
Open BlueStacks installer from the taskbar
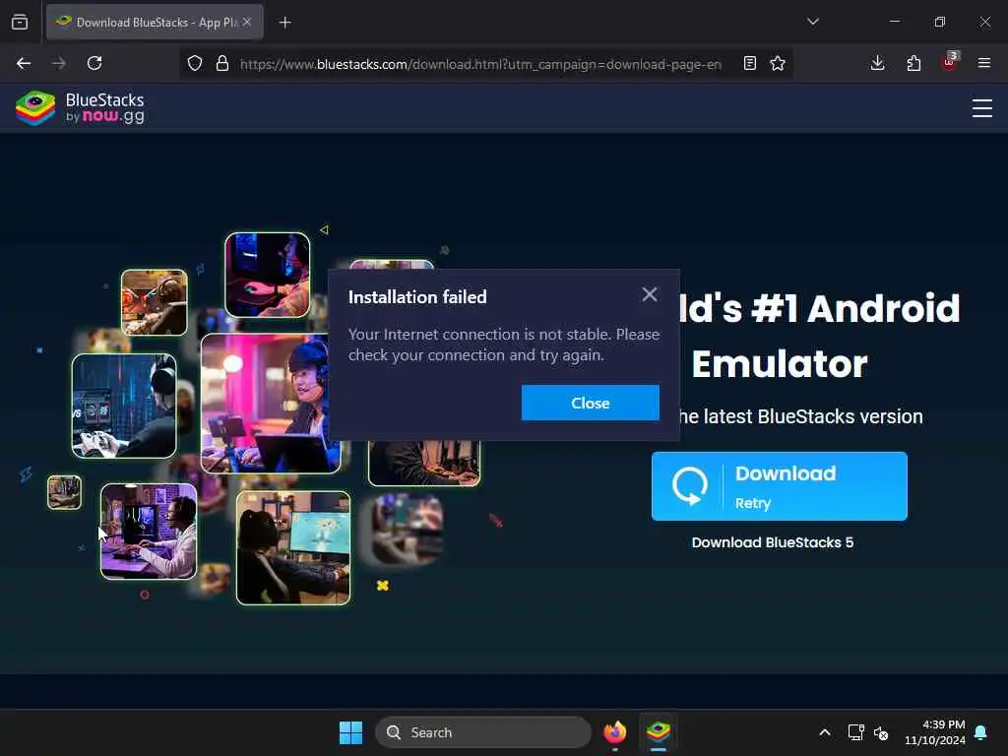[x=659, y=732]
